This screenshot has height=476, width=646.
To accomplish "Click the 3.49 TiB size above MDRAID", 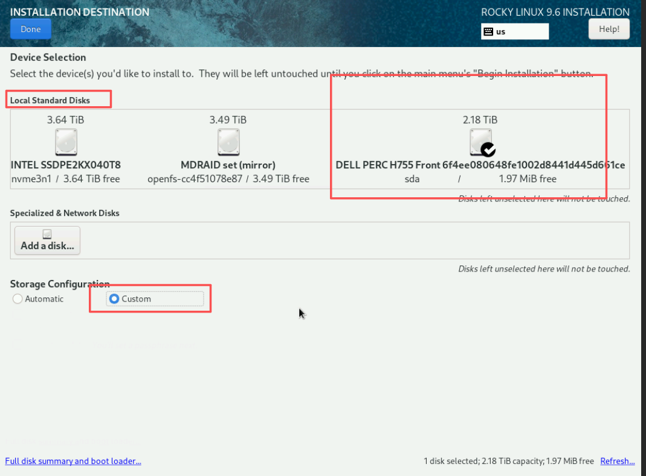I will click(228, 119).
